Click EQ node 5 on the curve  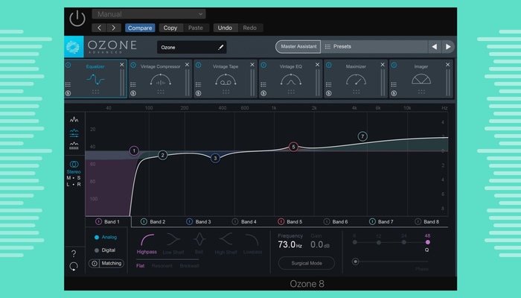coord(293,147)
